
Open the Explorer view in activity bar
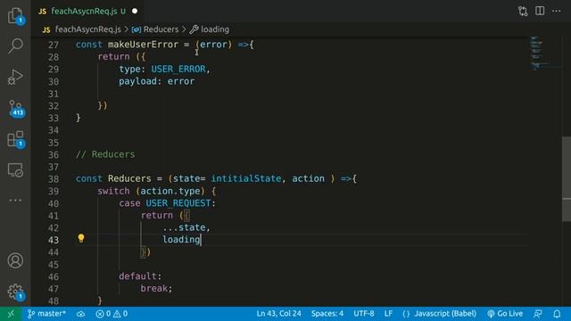coord(15,16)
